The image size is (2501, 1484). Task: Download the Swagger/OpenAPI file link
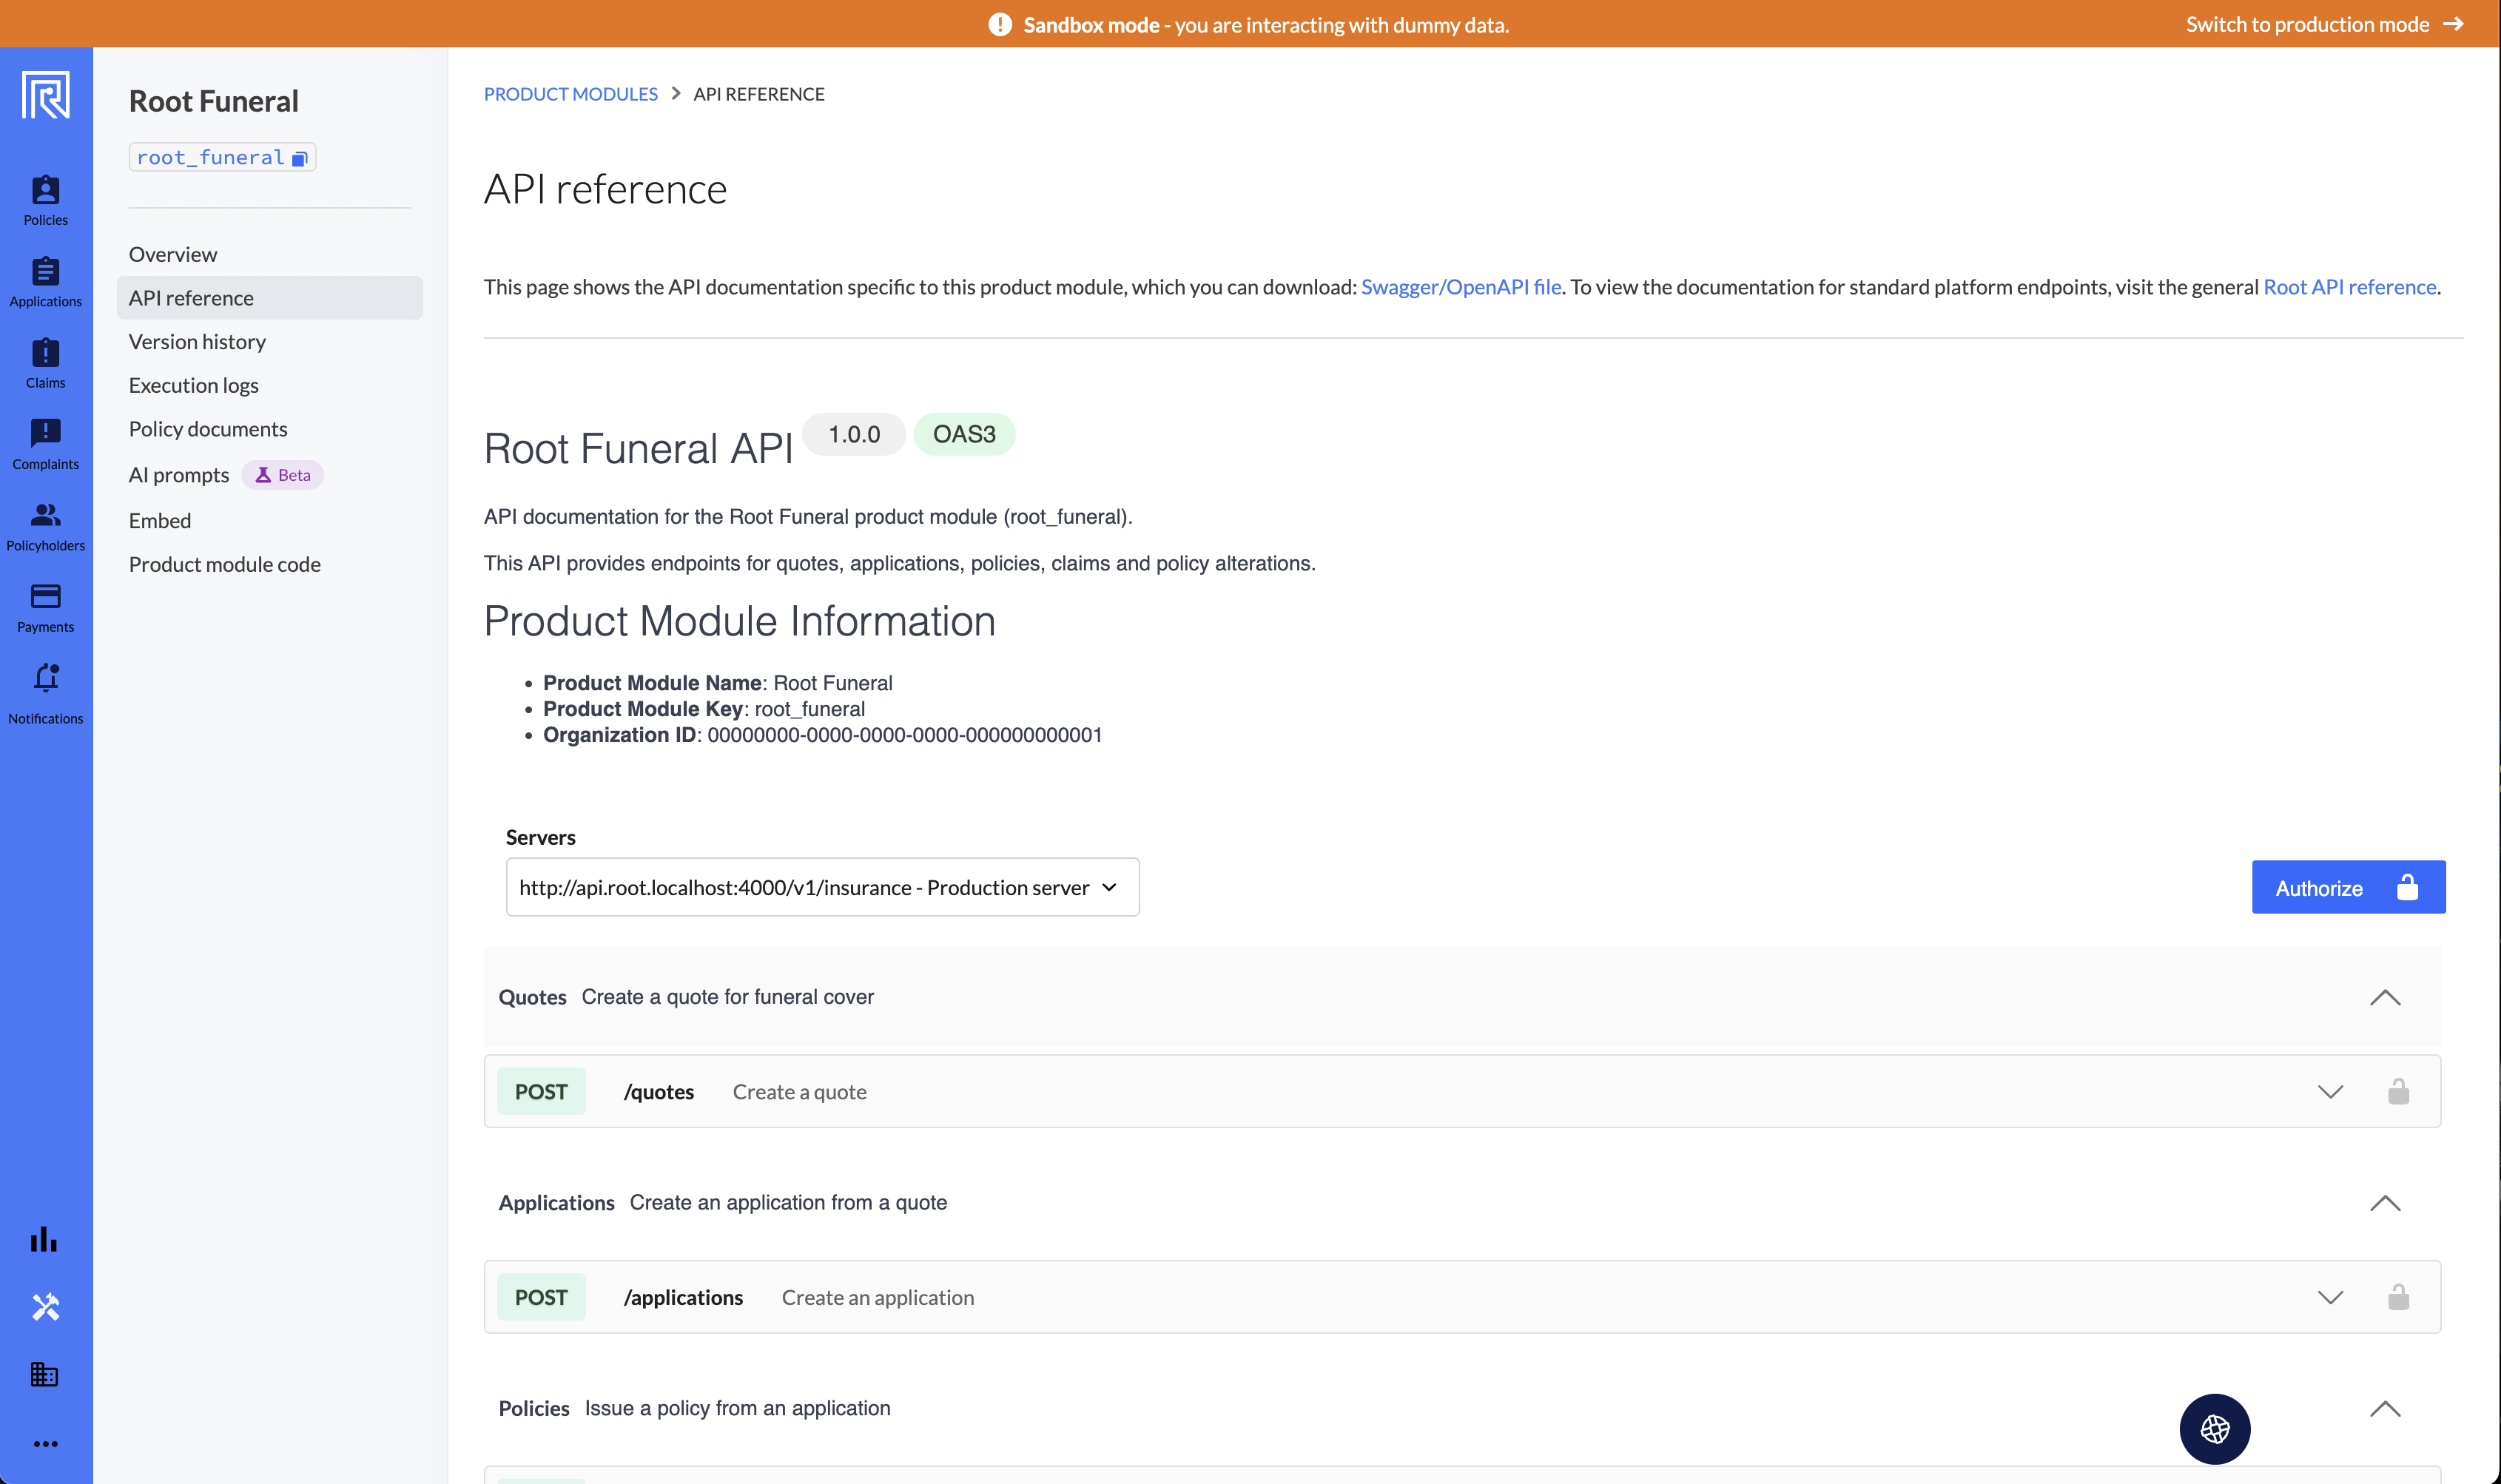click(x=1460, y=287)
